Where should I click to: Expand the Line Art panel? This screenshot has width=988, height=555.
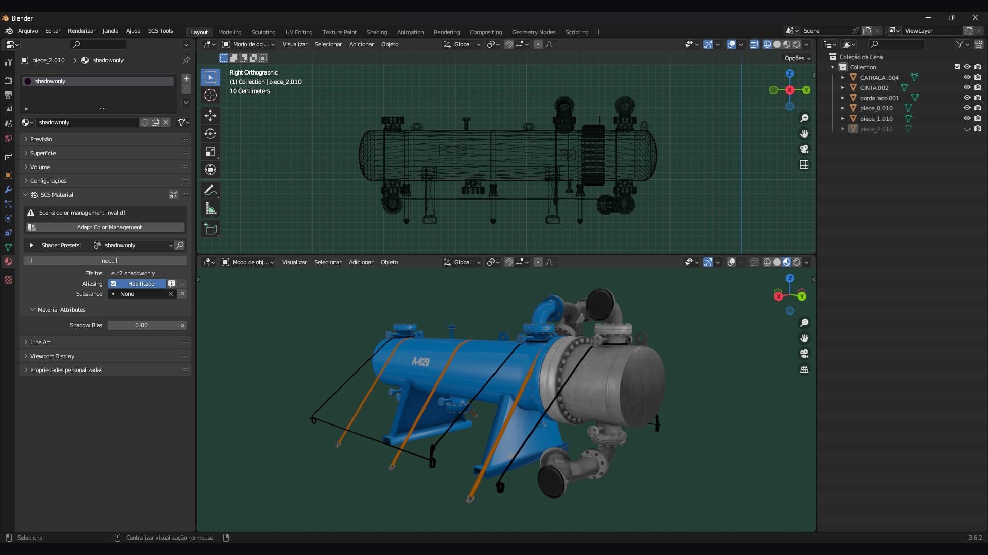[x=105, y=342]
